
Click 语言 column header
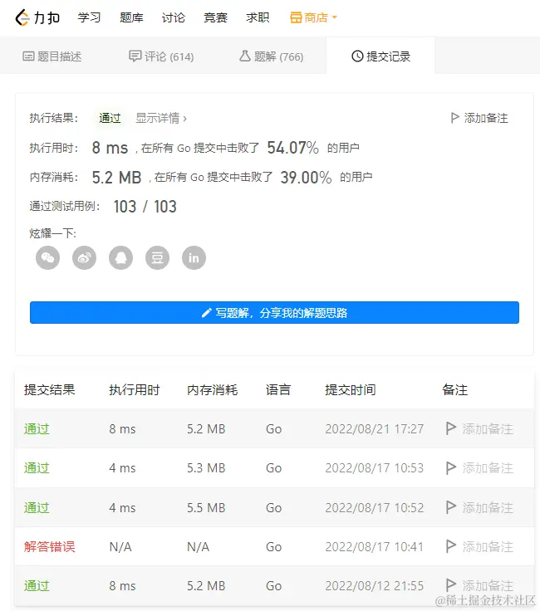tap(278, 389)
